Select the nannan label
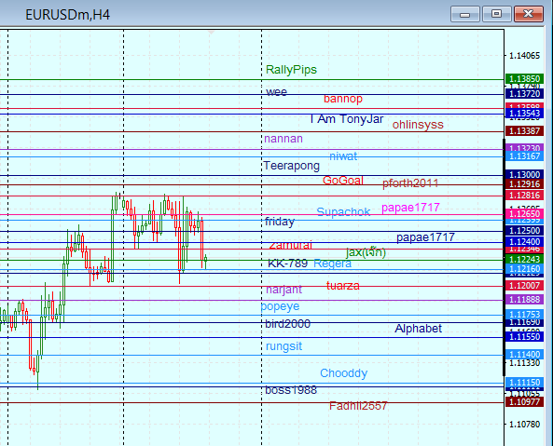 (283, 139)
